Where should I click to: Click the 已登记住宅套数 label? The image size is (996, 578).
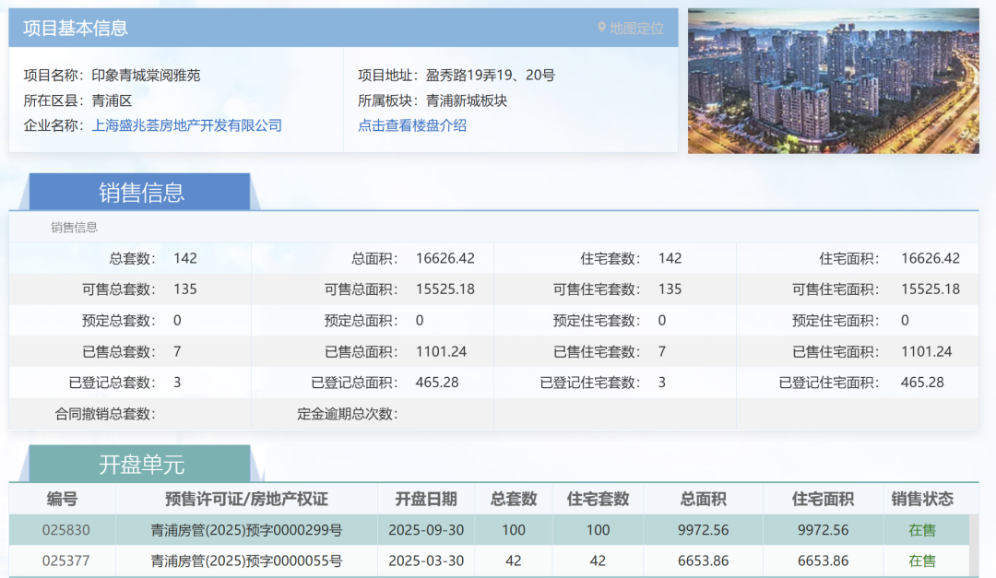click(x=590, y=383)
